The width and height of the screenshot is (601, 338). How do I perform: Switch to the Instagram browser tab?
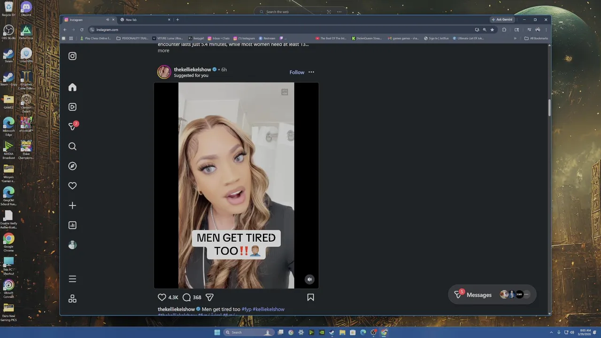[89, 20]
